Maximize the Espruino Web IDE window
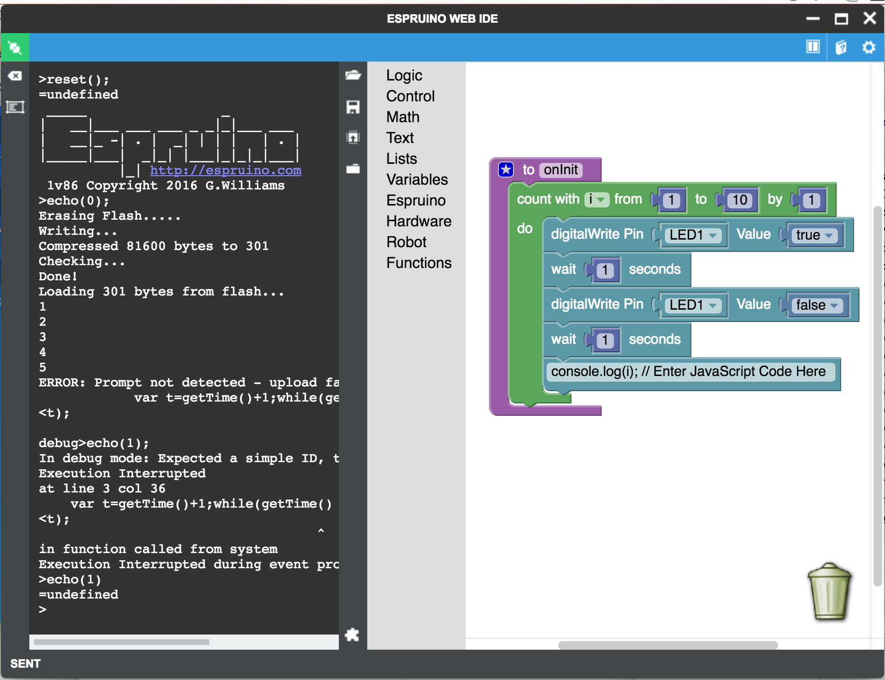Image resolution: width=885 pixels, height=680 pixels. point(841,19)
